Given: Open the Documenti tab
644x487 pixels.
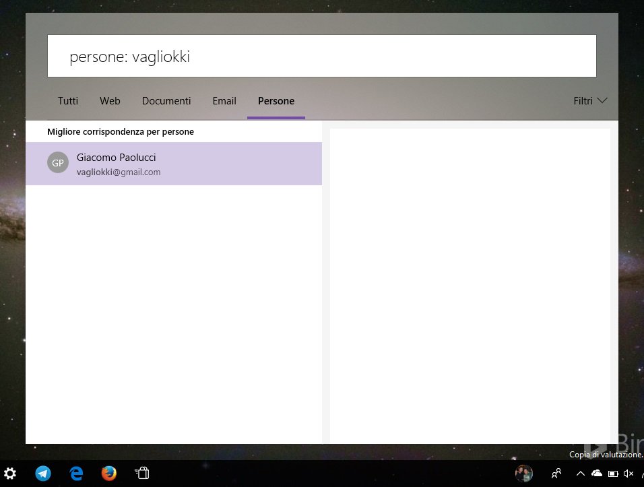Looking at the screenshot, I should (166, 101).
